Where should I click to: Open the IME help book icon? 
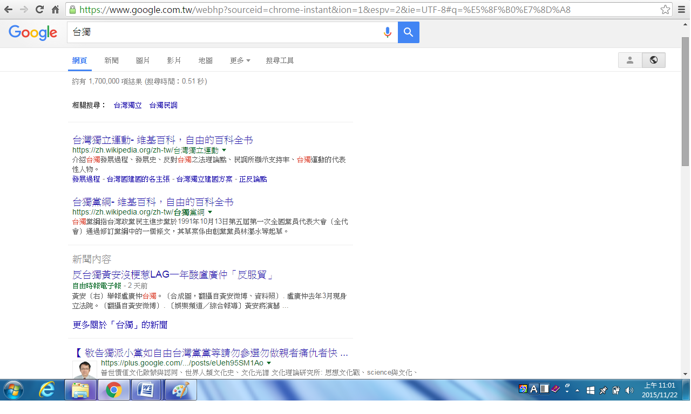(x=555, y=389)
